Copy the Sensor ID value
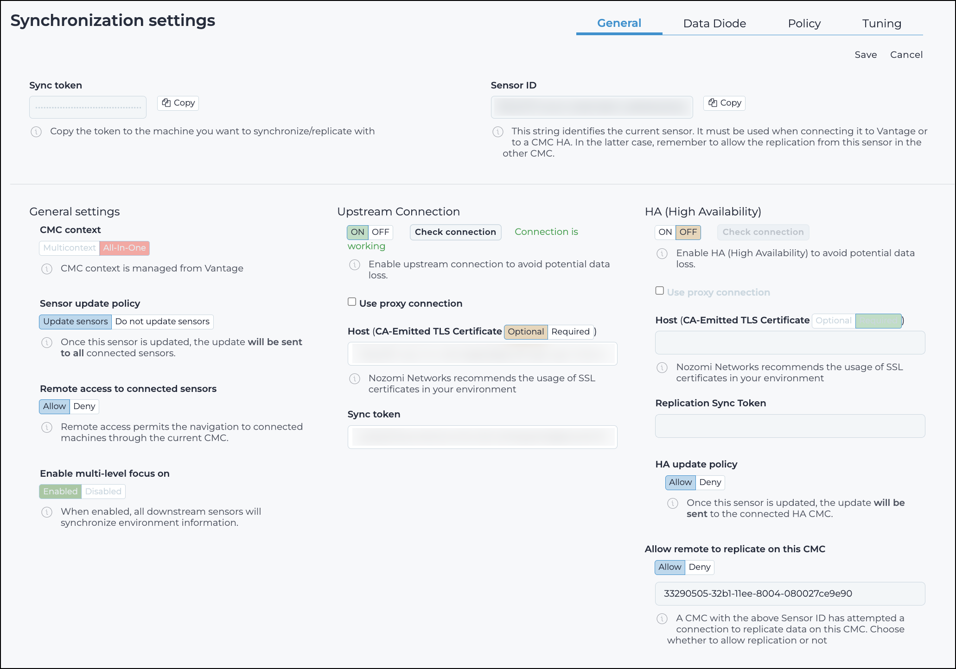 (x=725, y=103)
